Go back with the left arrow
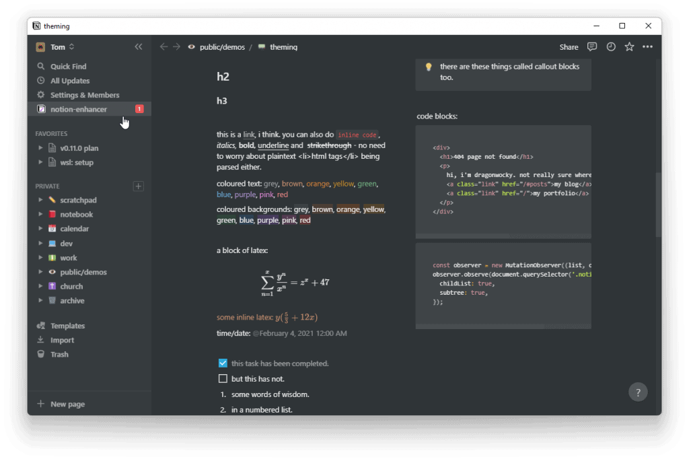689x461 pixels. point(164,47)
